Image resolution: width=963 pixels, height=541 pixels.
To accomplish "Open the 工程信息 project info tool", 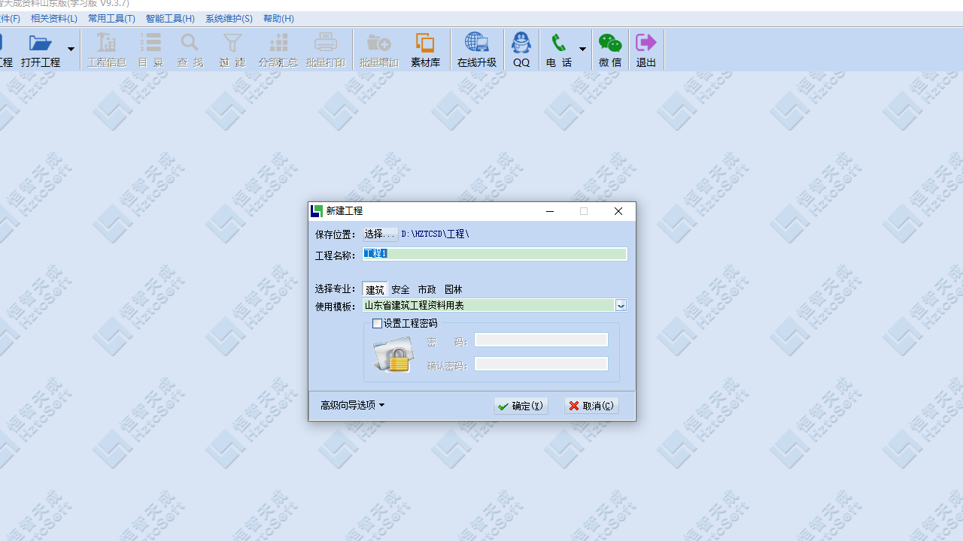I will tap(106, 49).
